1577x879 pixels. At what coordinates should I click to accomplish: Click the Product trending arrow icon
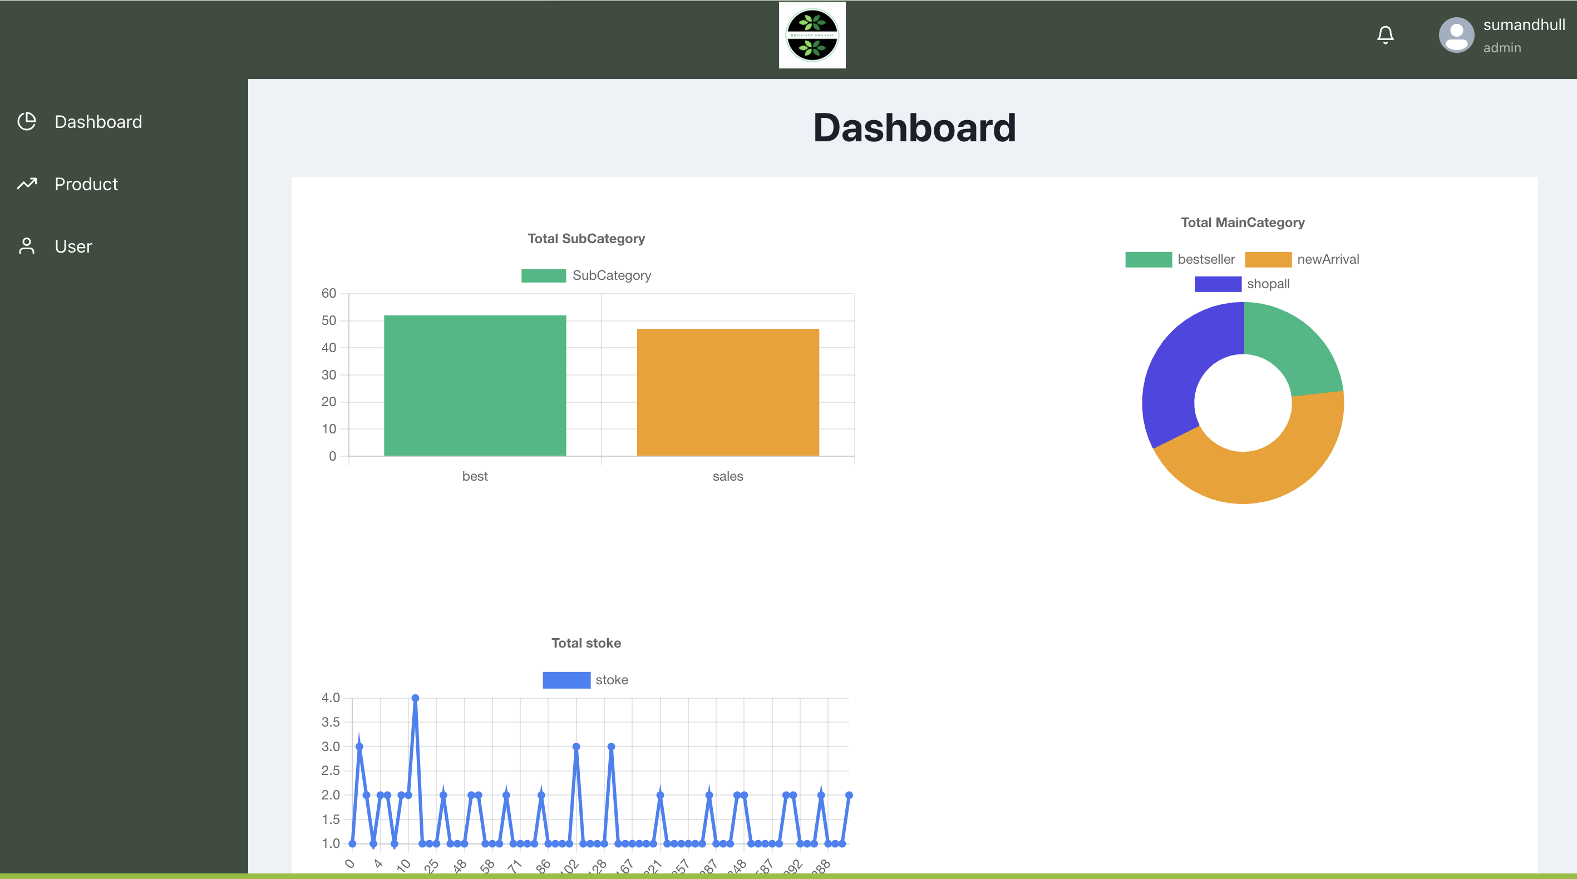[27, 184]
